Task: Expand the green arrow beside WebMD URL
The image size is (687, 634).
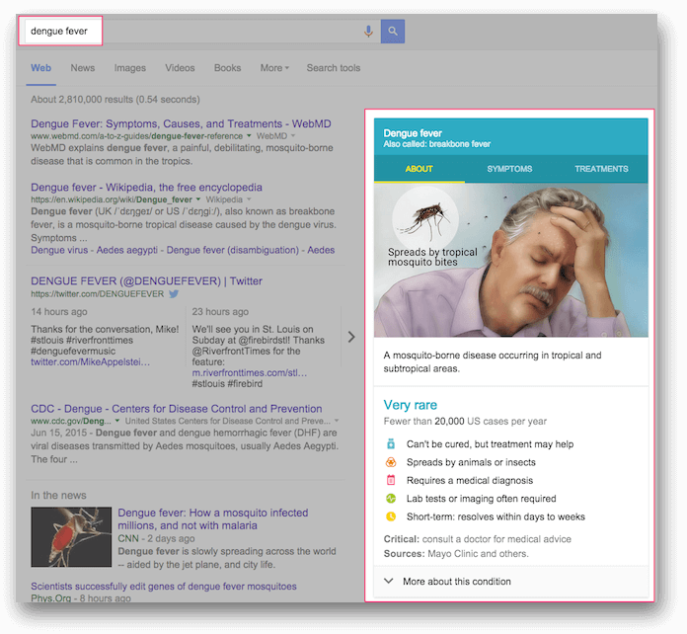Action: tap(249, 135)
